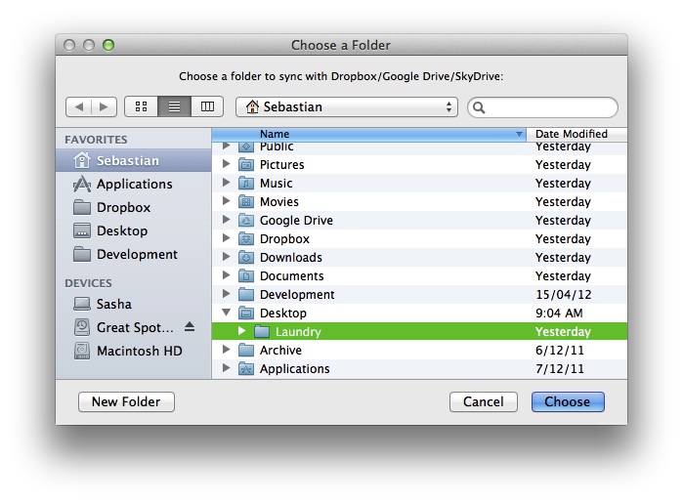Sort by the Name column header

[367, 134]
